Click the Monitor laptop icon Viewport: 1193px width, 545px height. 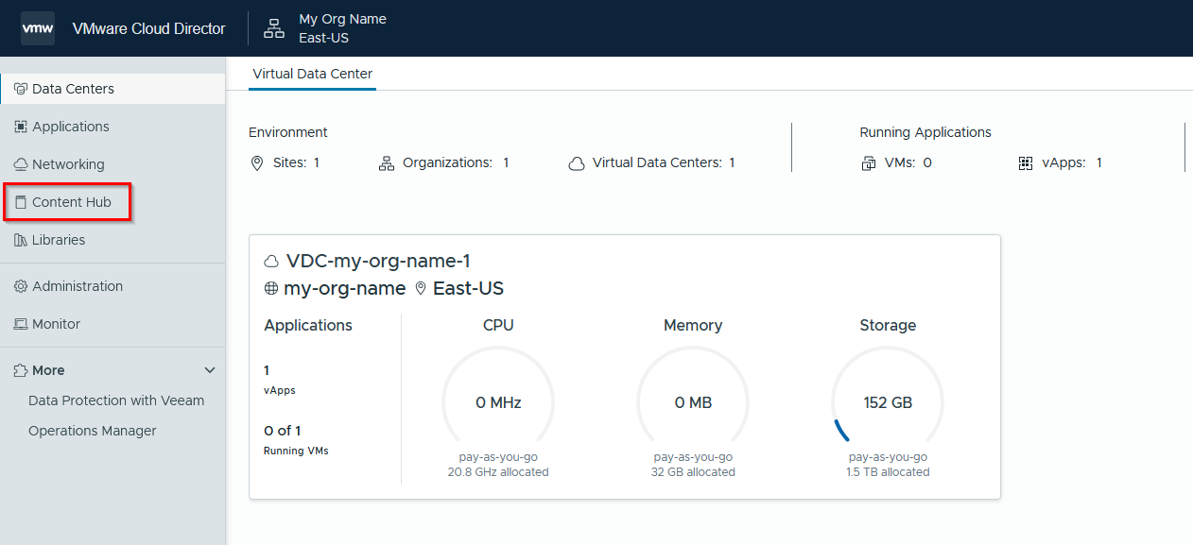[21, 324]
